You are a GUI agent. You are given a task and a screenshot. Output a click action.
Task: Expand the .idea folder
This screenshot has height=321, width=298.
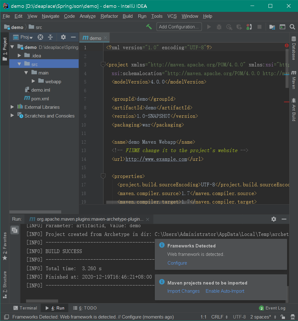[19, 55]
